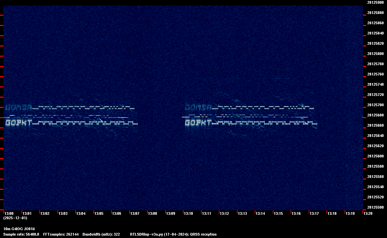Pick the 28125700 frequency value

tap(376, 105)
